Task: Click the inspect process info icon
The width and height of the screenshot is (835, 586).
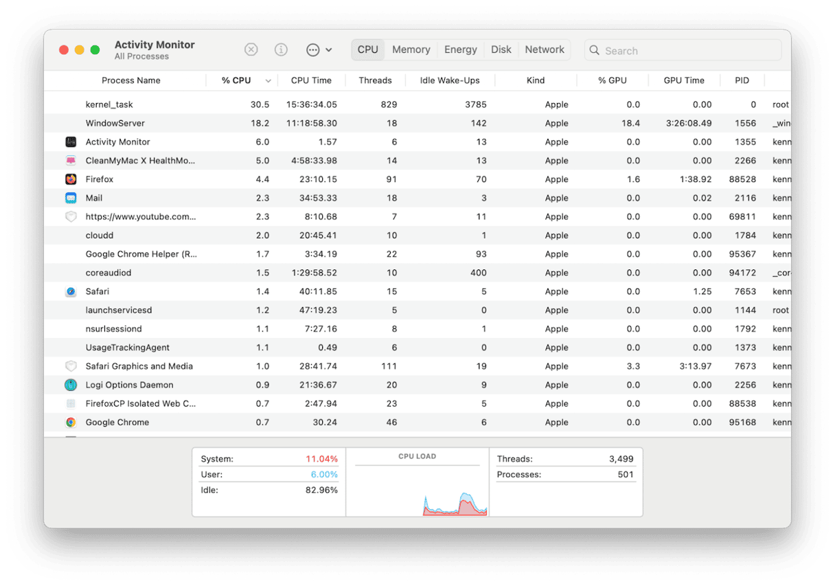Action: pyautogui.click(x=281, y=49)
